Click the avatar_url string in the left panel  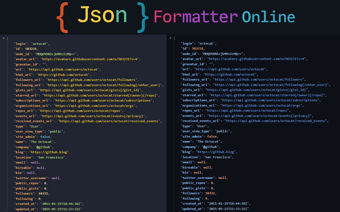coord(90,59)
